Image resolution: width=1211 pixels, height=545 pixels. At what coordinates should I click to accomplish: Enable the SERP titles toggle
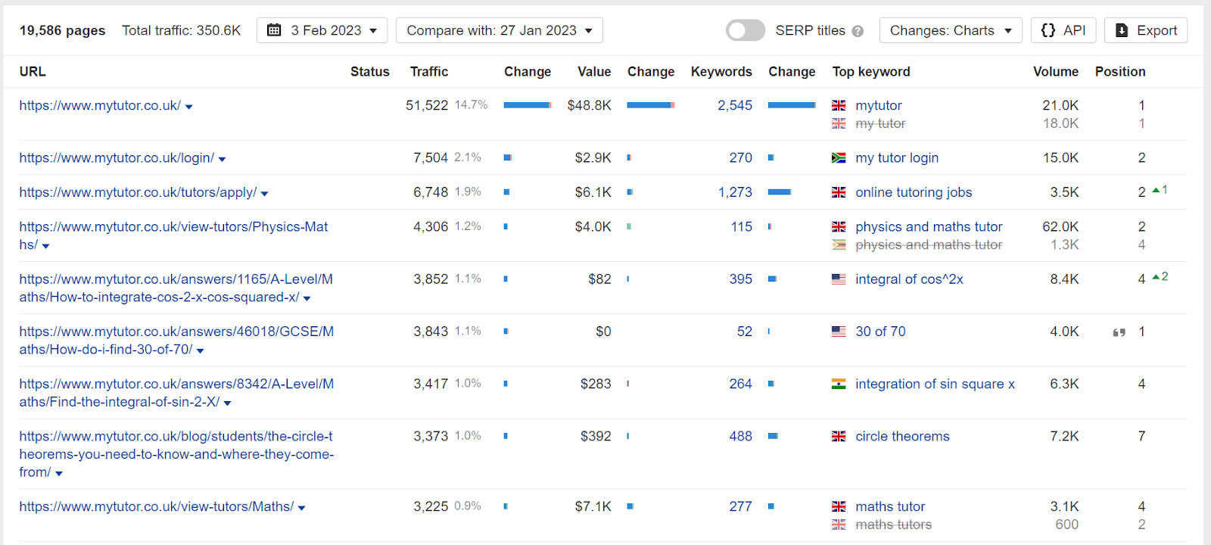coord(746,30)
